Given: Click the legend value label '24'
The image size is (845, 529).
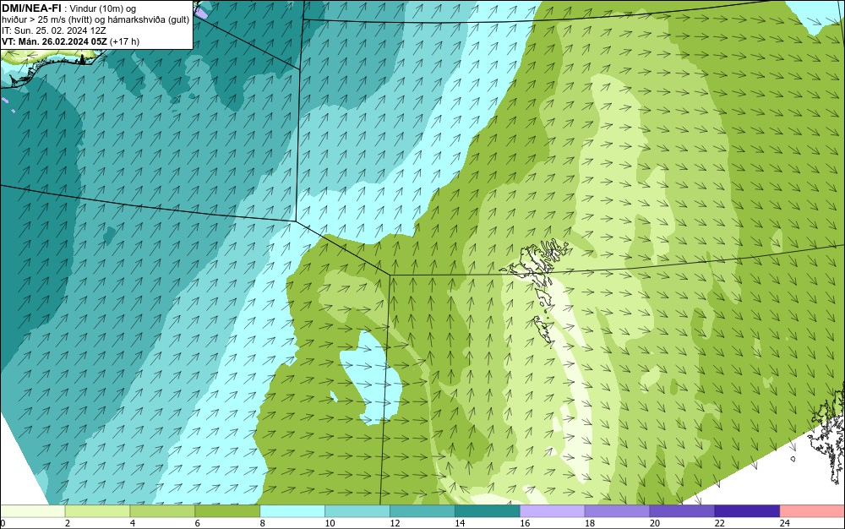Looking at the screenshot, I should coord(785,523).
